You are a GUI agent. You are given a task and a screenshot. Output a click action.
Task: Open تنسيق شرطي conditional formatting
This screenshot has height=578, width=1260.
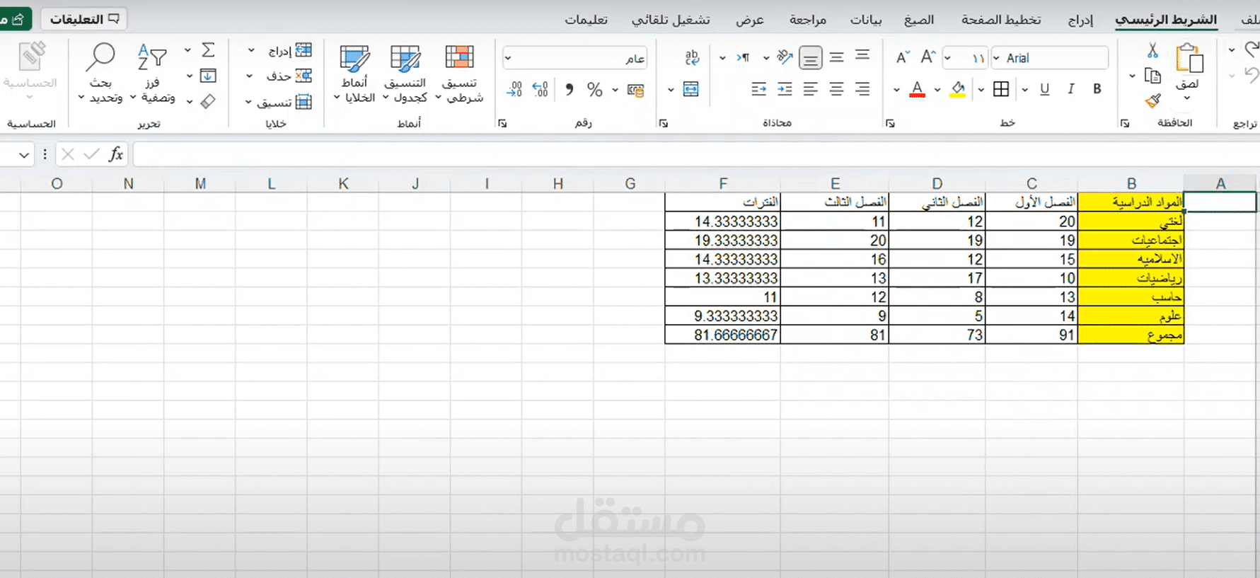pyautogui.click(x=460, y=73)
